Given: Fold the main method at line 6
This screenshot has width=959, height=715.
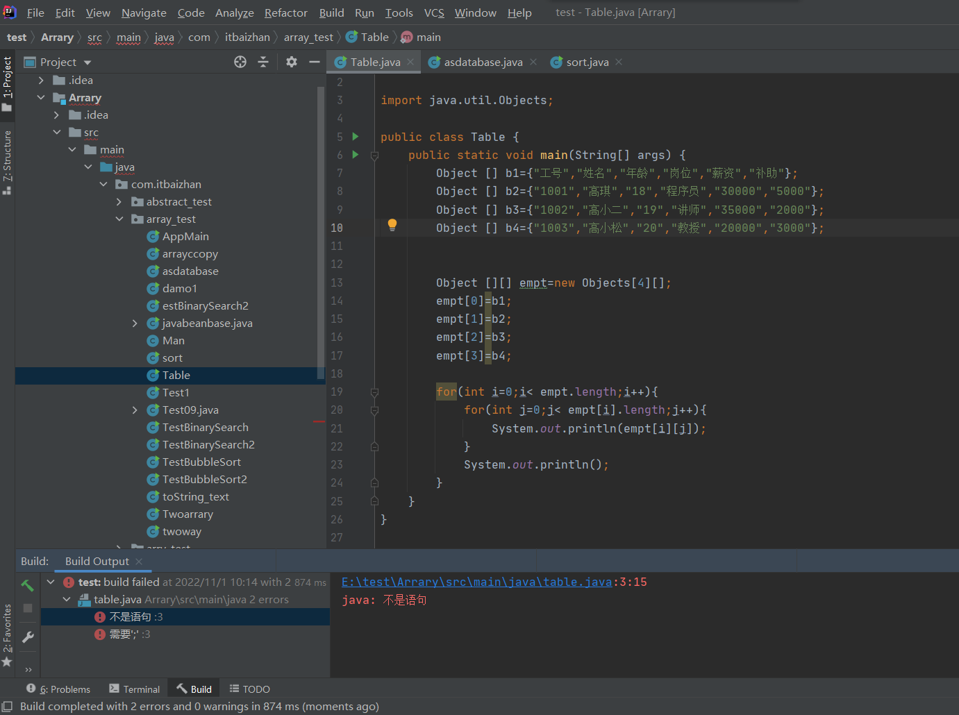Looking at the screenshot, I should 374,155.
